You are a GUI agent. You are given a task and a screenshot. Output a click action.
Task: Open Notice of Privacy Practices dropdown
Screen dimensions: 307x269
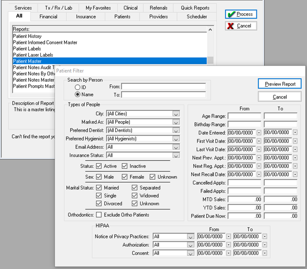pos(190,236)
